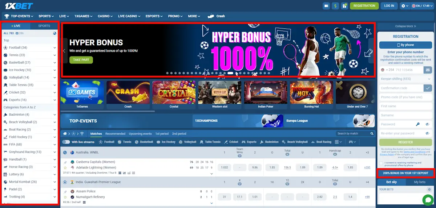Click the home icon in breadcrumb
Screen dimensions: 436x208
click(x=65, y=134)
